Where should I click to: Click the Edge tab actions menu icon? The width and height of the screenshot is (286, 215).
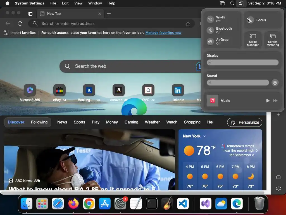coord(30,14)
